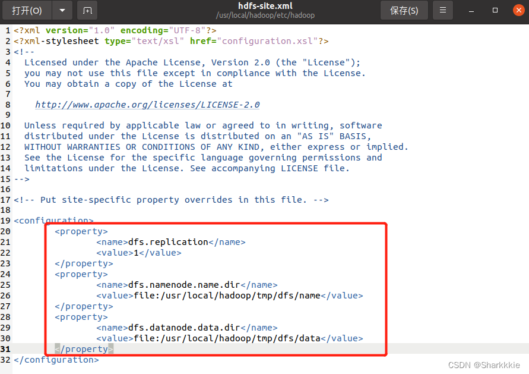529x374 pixels.
Task: Click the Save (保存) button
Action: pos(404,11)
